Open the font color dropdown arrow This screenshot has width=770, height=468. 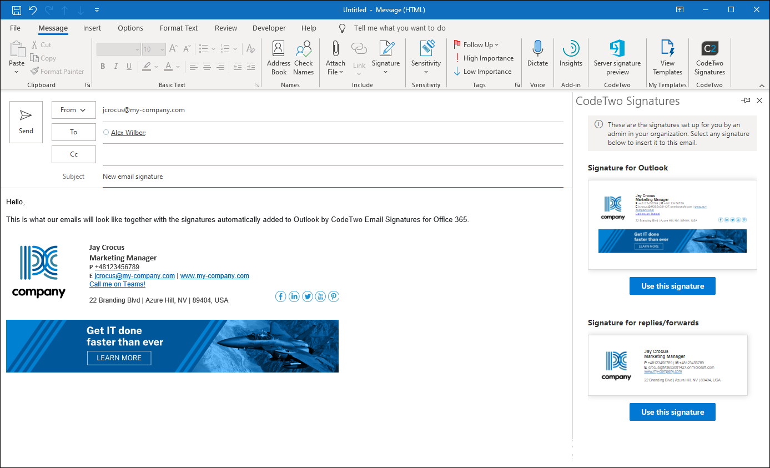(178, 67)
